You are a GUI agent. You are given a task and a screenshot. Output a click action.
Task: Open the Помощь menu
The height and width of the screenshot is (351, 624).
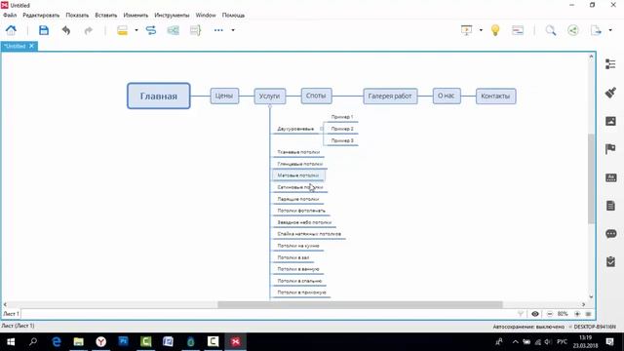point(233,16)
